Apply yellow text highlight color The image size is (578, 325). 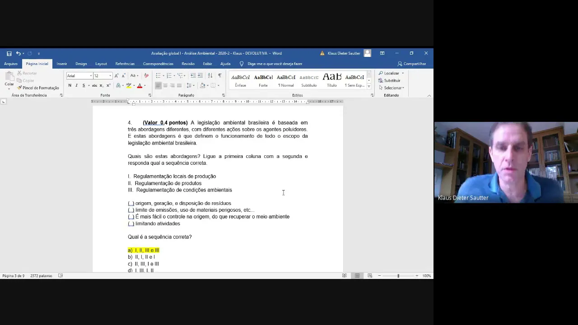click(x=129, y=85)
